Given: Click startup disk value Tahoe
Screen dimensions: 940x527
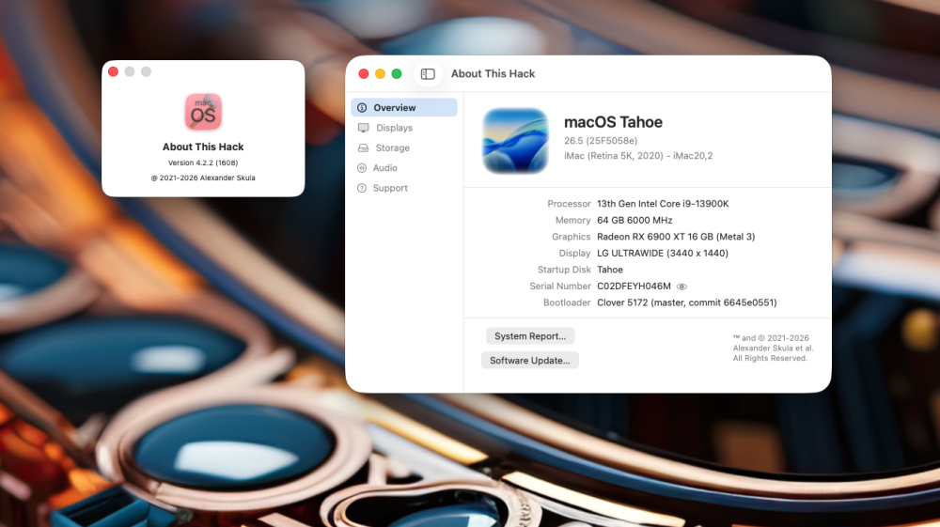Looking at the screenshot, I should pyautogui.click(x=610, y=270).
